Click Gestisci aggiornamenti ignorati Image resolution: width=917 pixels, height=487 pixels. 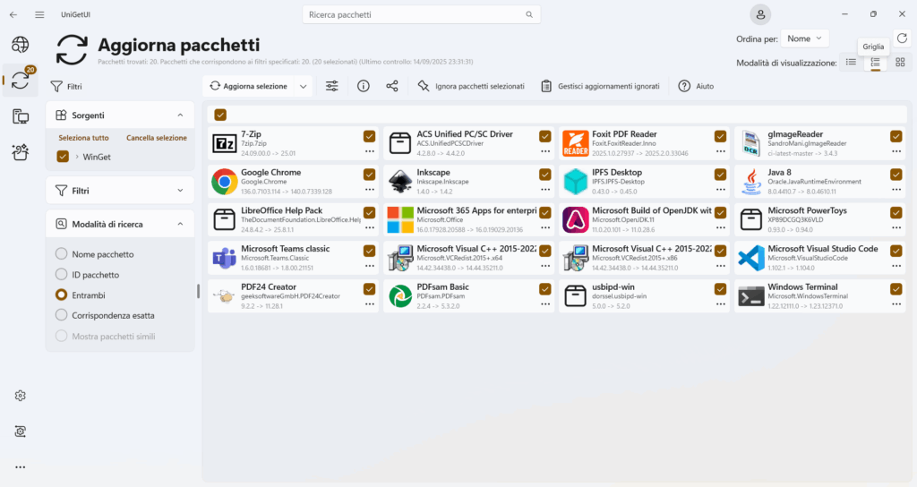601,87
